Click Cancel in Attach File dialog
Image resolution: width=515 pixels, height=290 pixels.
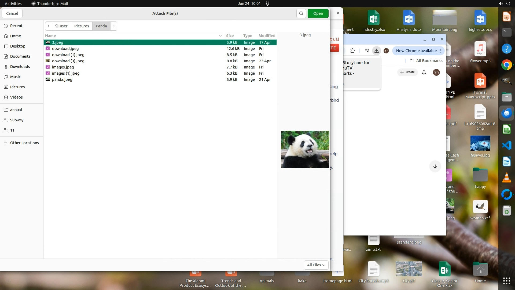tap(12, 13)
